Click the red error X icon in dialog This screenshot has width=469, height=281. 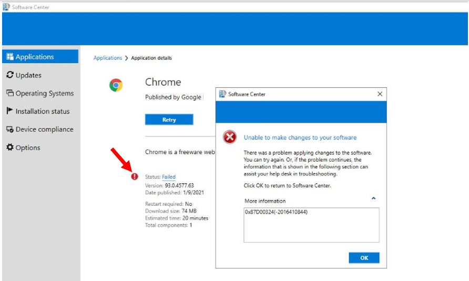[x=230, y=137]
